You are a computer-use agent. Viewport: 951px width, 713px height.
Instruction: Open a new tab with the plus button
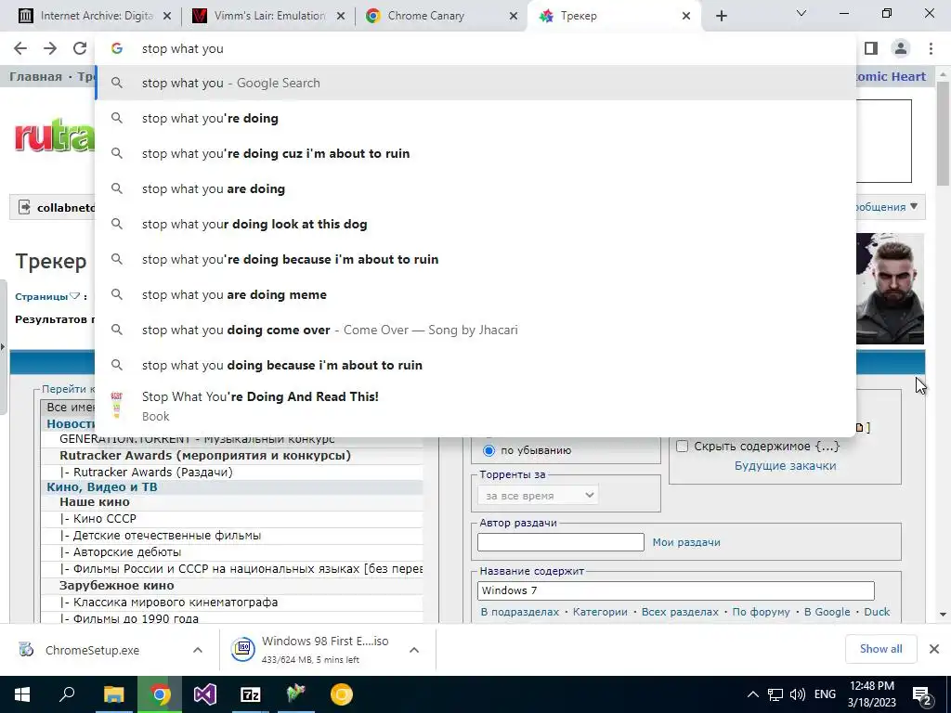(721, 16)
